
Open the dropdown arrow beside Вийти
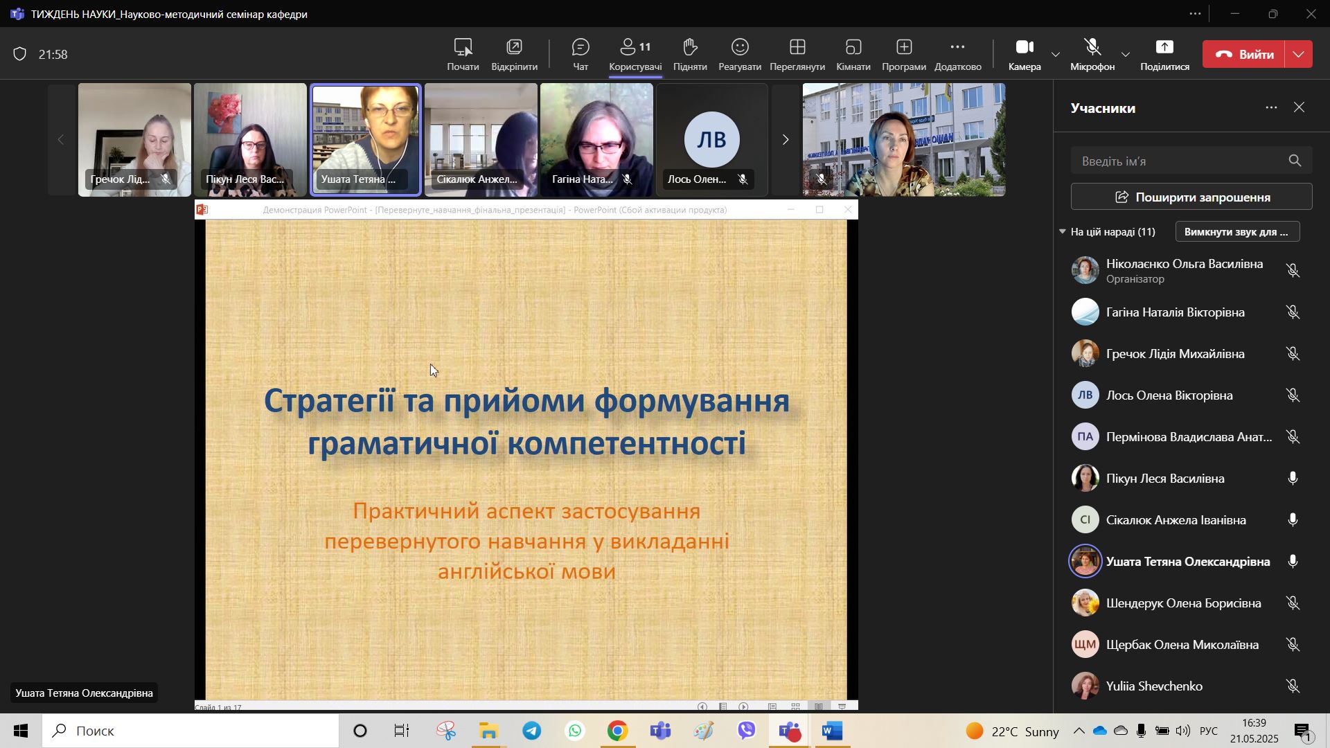click(x=1300, y=55)
